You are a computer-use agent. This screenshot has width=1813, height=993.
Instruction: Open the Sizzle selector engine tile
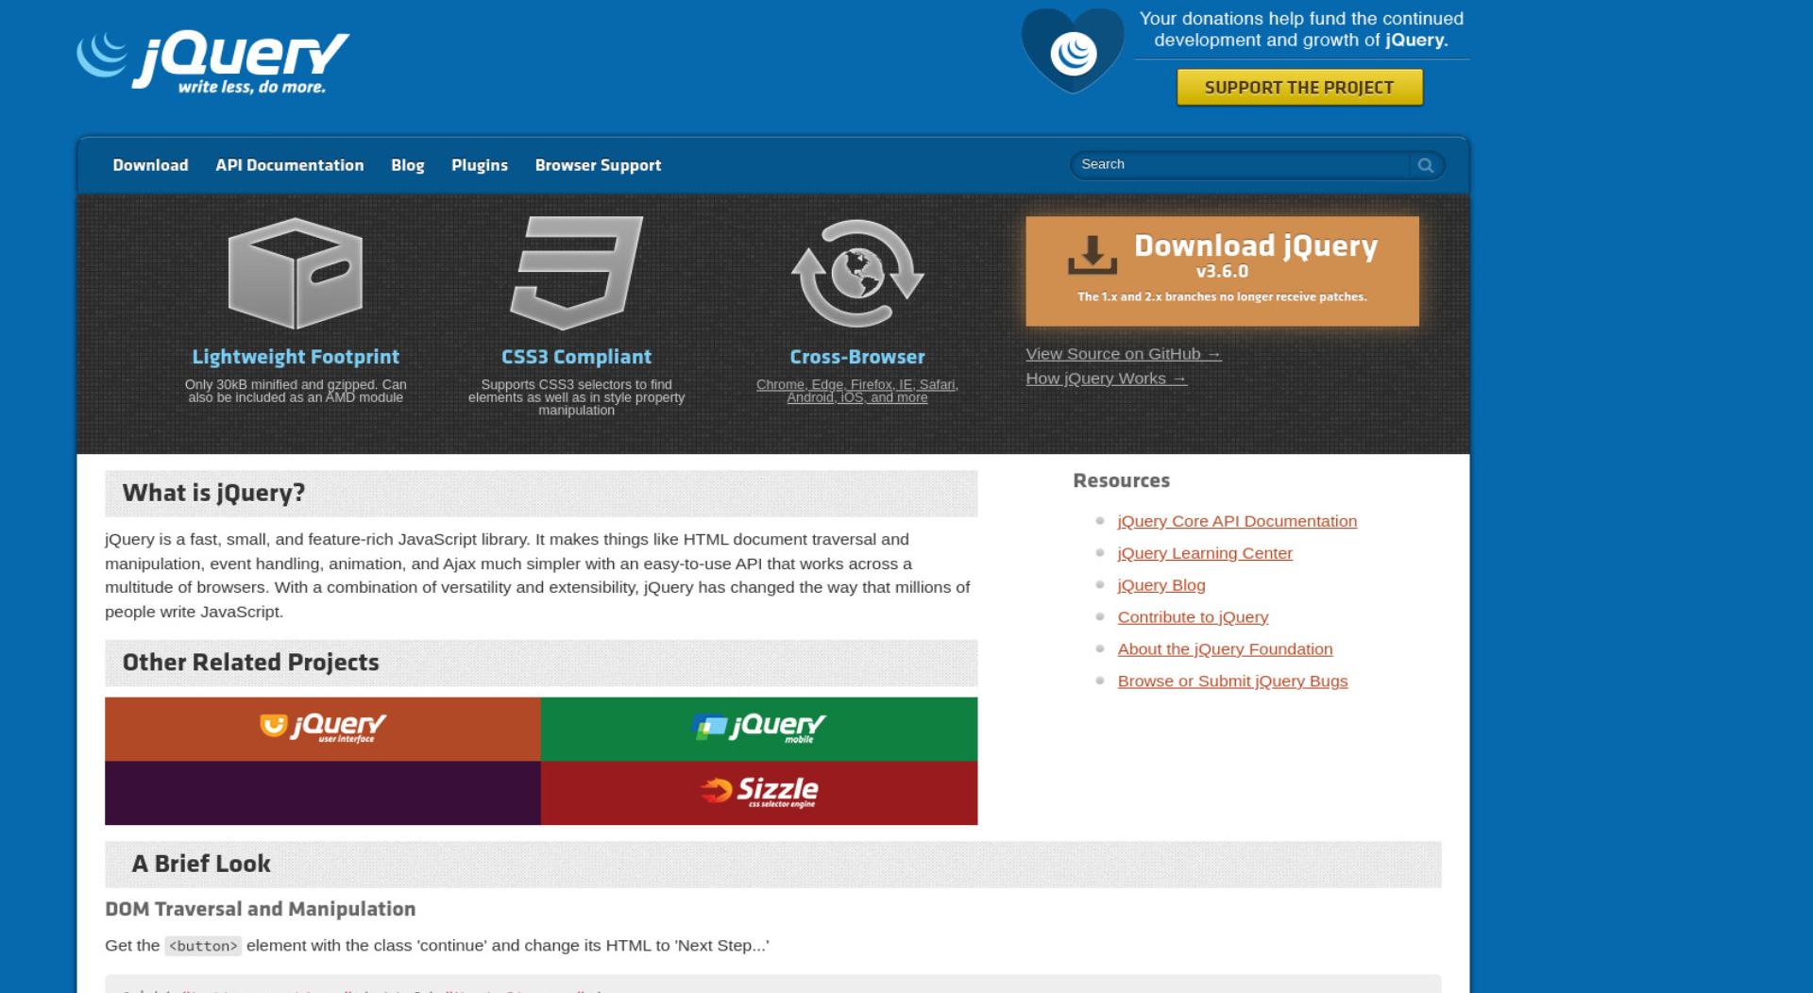tap(759, 793)
